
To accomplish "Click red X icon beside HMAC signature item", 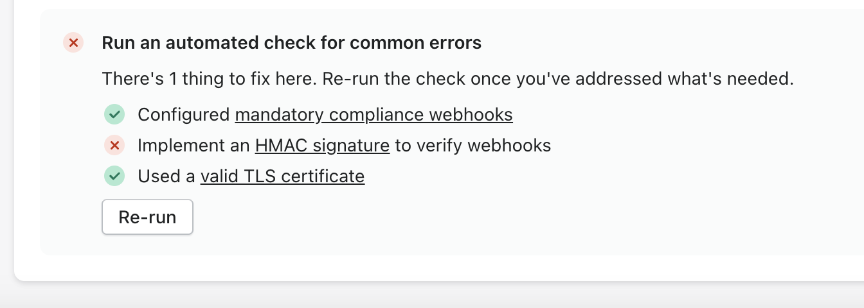I will pyautogui.click(x=114, y=146).
